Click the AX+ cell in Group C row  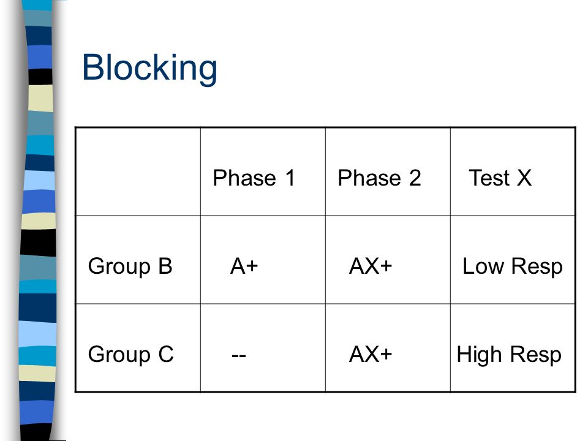pyautogui.click(x=388, y=348)
